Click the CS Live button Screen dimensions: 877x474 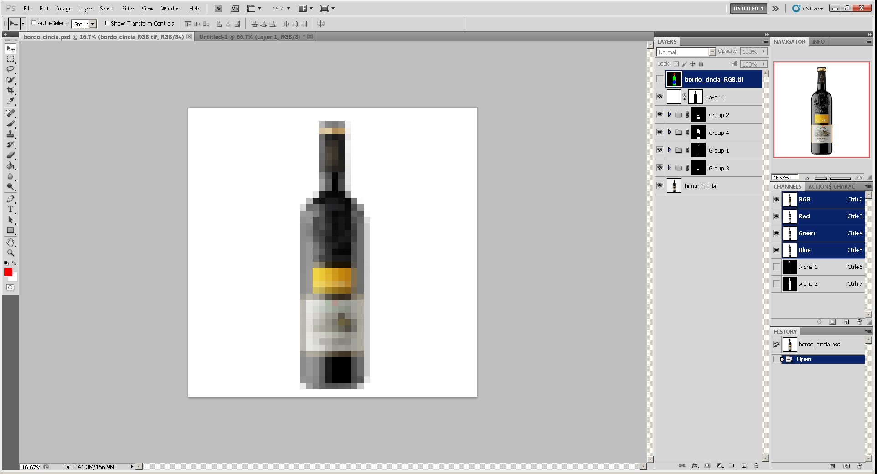tap(808, 9)
